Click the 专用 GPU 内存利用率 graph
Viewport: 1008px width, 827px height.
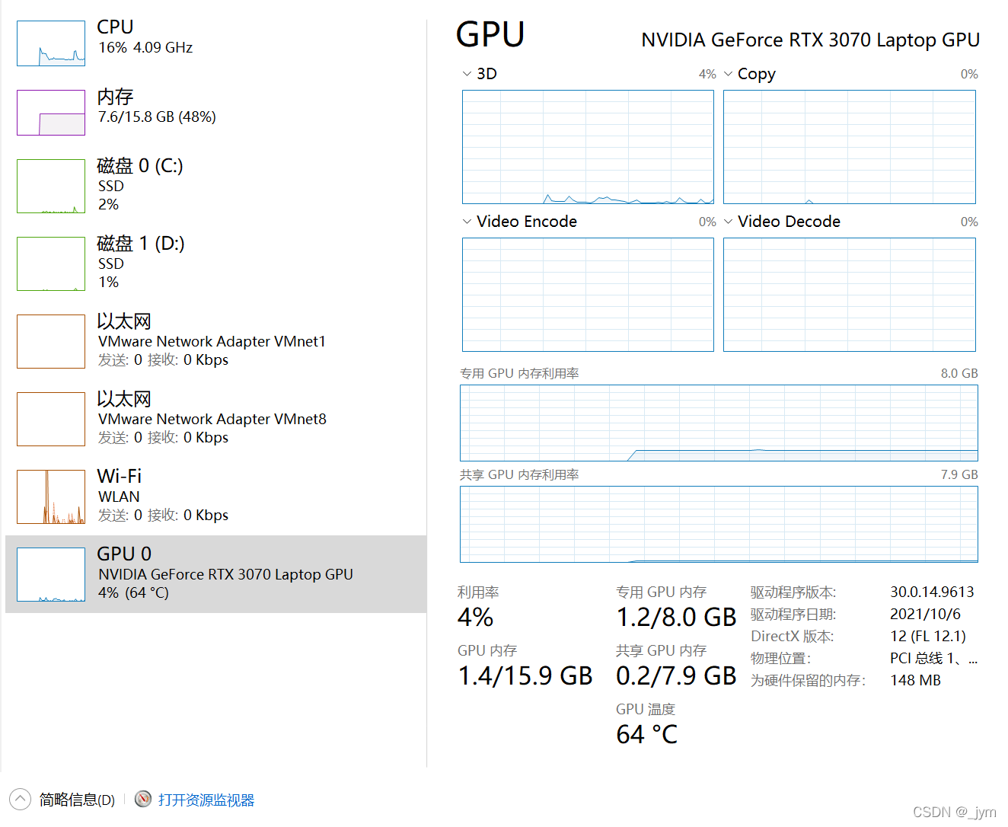719,423
